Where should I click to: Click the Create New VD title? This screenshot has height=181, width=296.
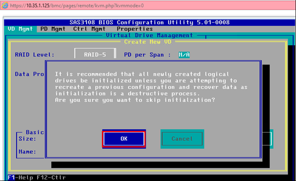148,42
